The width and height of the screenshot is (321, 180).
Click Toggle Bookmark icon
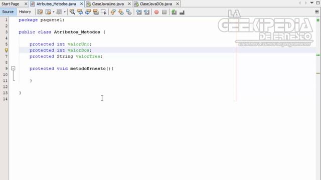[x=129, y=12]
